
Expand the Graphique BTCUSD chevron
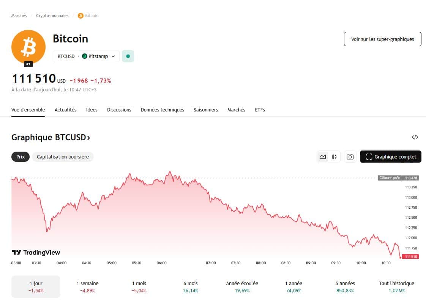pyautogui.click(x=88, y=138)
